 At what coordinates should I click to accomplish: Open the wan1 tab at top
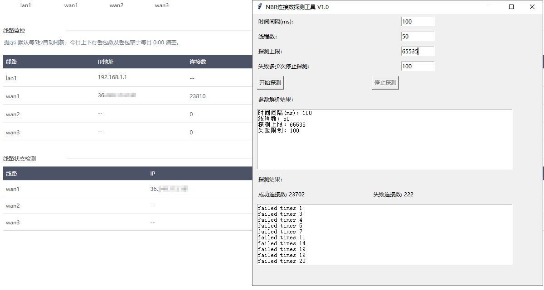[71, 5]
